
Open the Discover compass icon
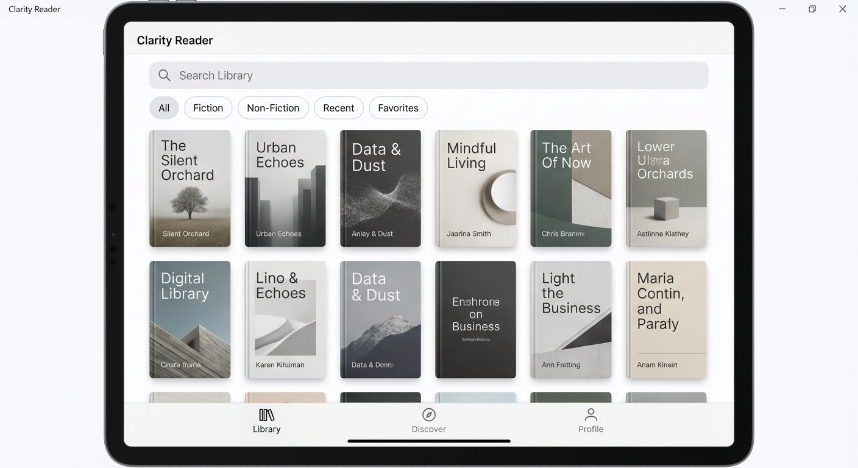click(428, 415)
